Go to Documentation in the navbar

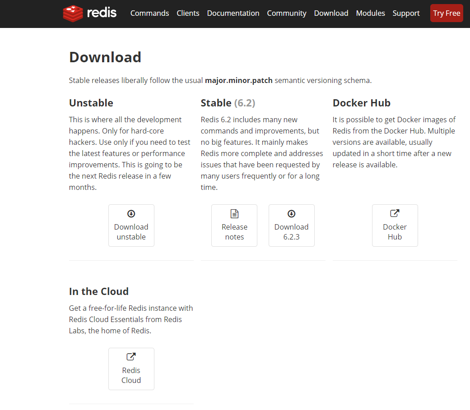pos(233,13)
